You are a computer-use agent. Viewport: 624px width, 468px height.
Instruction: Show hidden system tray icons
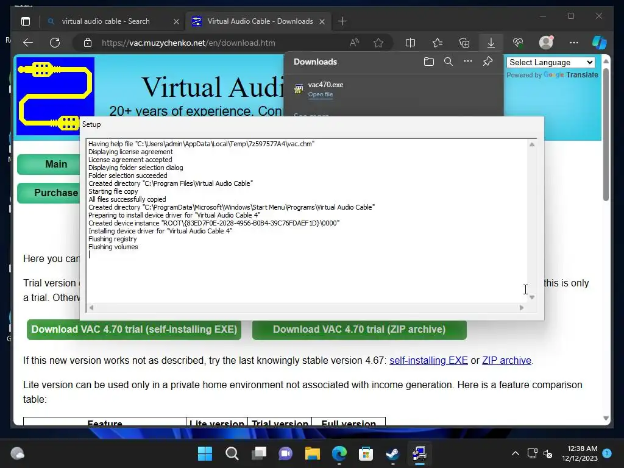[x=516, y=453]
